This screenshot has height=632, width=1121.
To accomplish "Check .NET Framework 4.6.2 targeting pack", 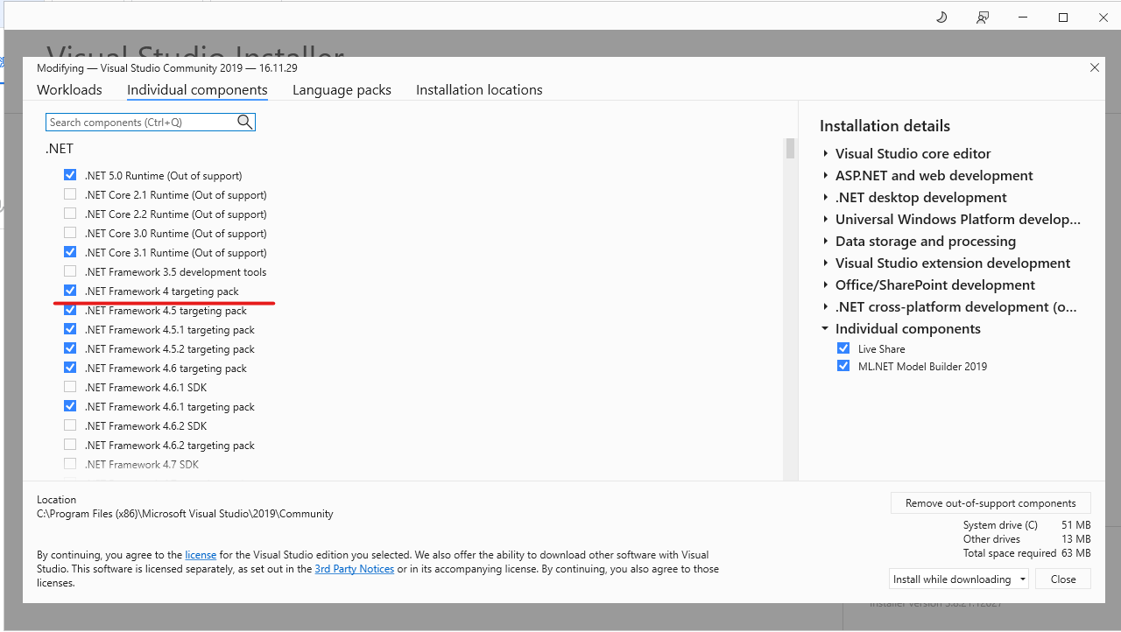I will (x=70, y=445).
